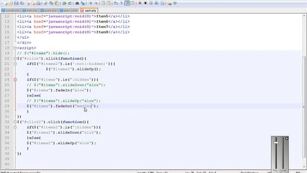Click the Play Macro toolbar icon
The image size is (307, 173).
point(151,3)
